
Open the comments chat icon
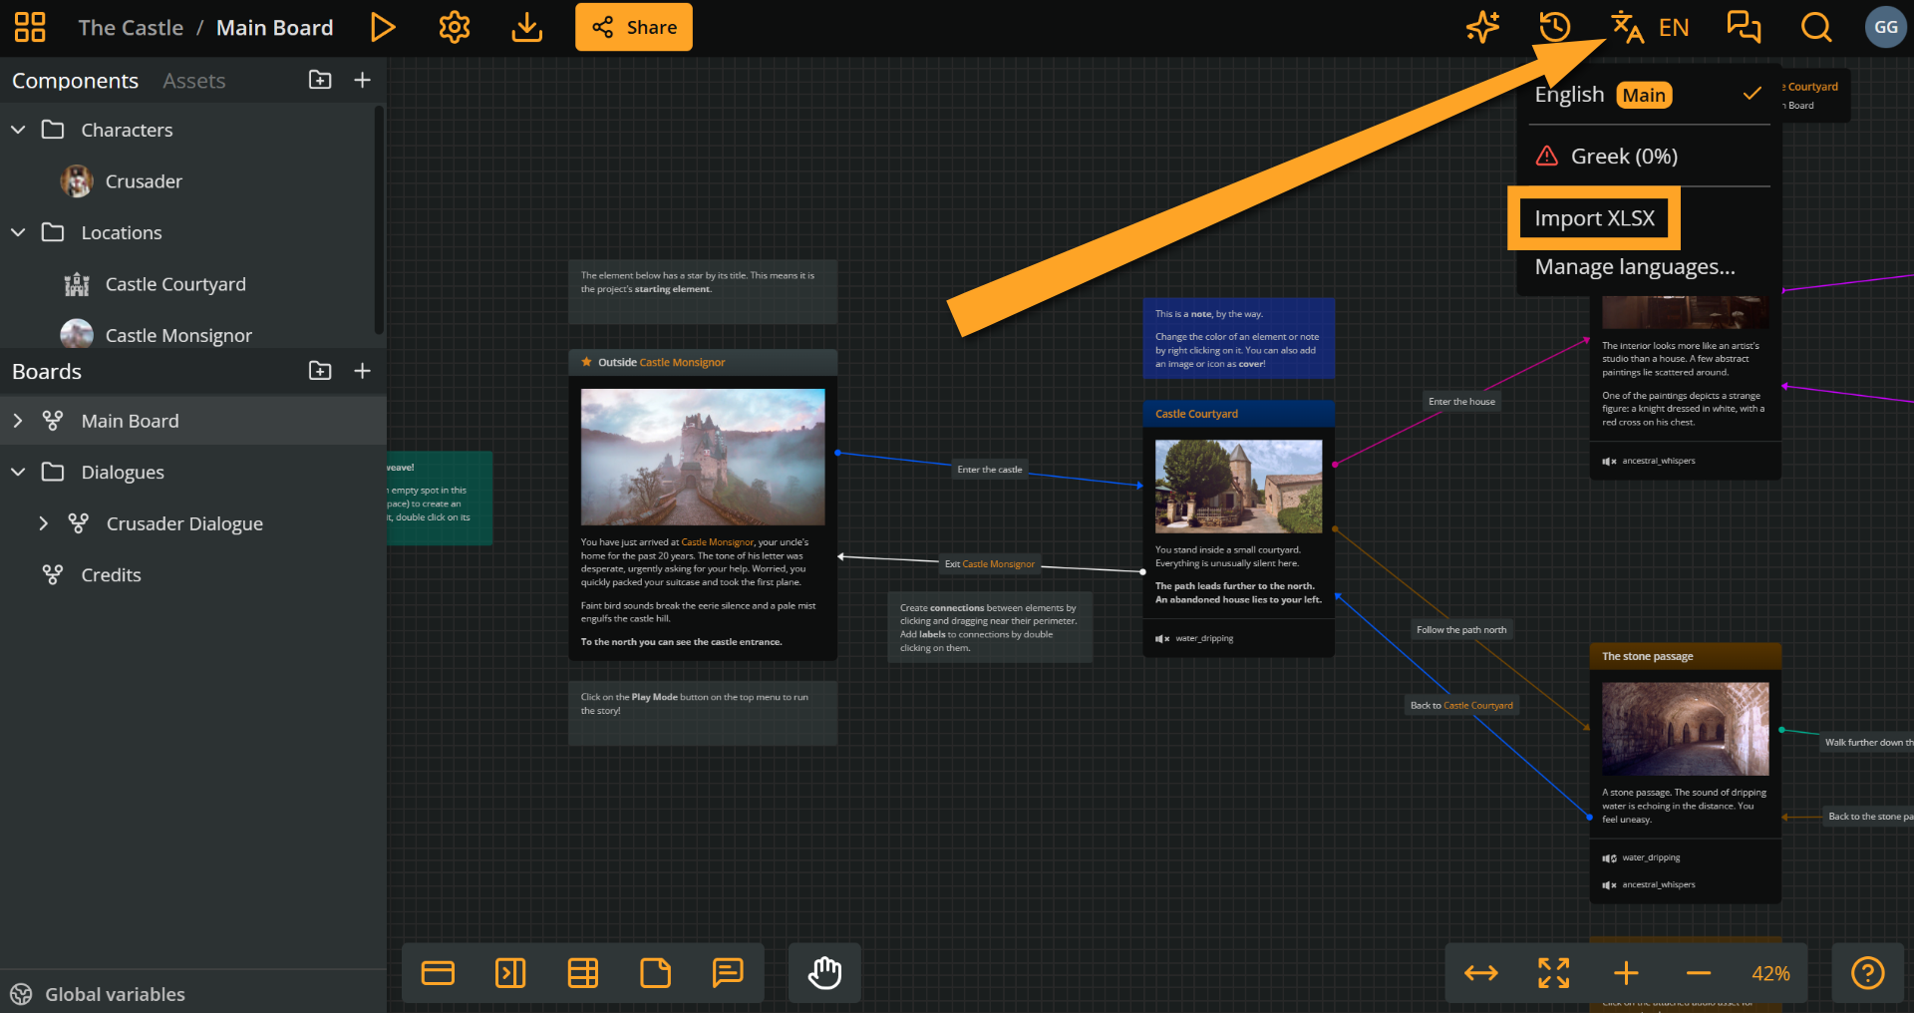pyautogui.click(x=1744, y=27)
